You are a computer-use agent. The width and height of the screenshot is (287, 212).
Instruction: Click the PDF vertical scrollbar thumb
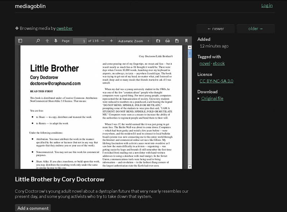click(x=190, y=54)
